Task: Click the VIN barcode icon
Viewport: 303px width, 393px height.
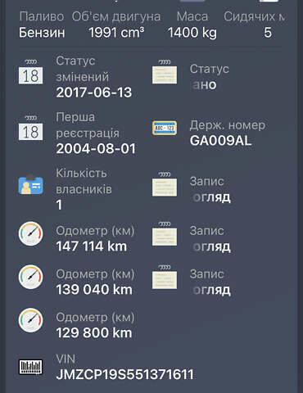Action: coord(30,367)
